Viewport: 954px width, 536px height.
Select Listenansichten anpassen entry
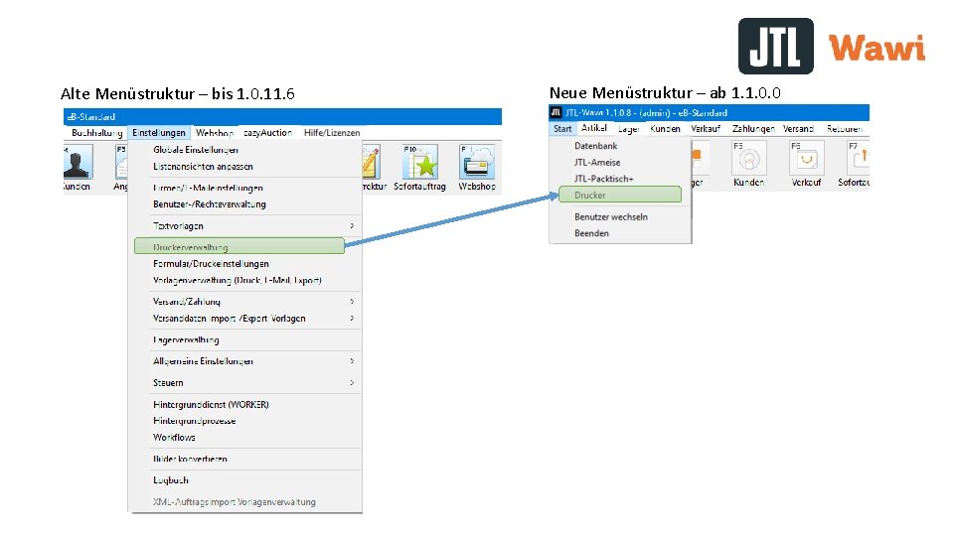coord(203,167)
